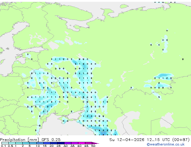Click the '20' legend scale label
Viewport: 191px width, 147px height.
52,146
